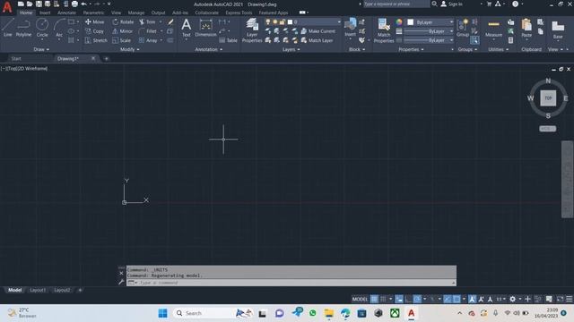
Task: Select the Line tool
Action: (x=8, y=28)
